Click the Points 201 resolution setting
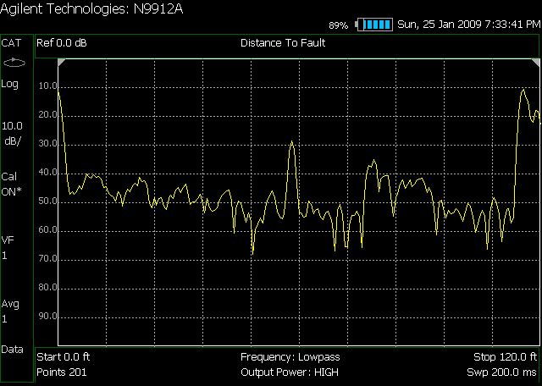542x386 pixels. (x=64, y=372)
